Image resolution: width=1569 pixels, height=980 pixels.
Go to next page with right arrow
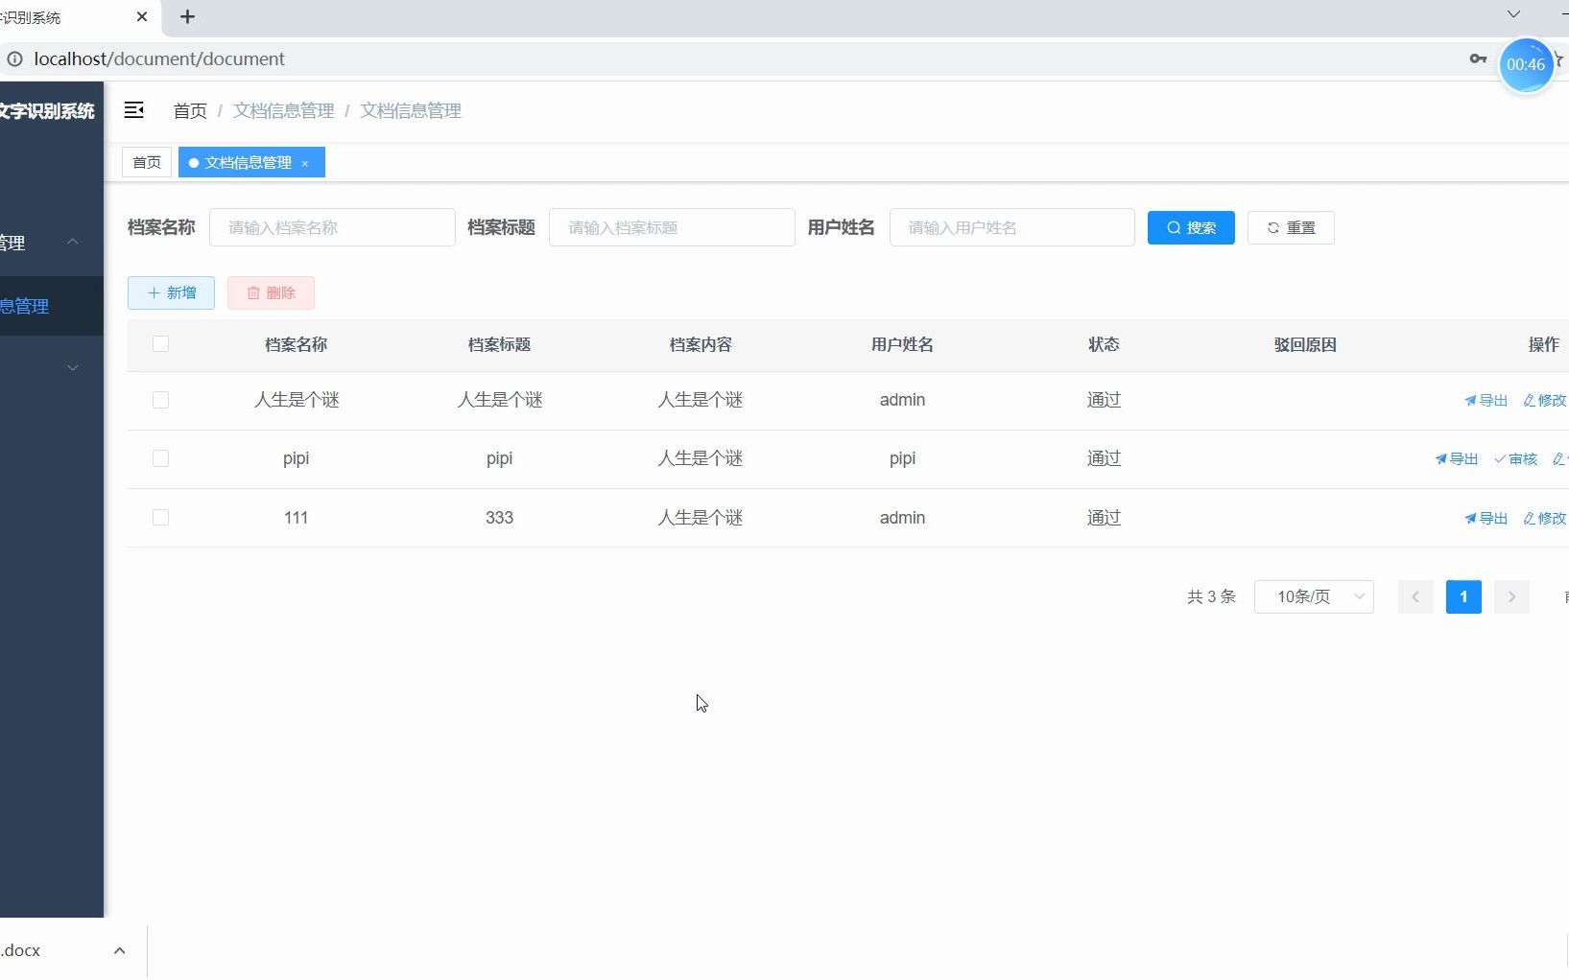tap(1512, 596)
